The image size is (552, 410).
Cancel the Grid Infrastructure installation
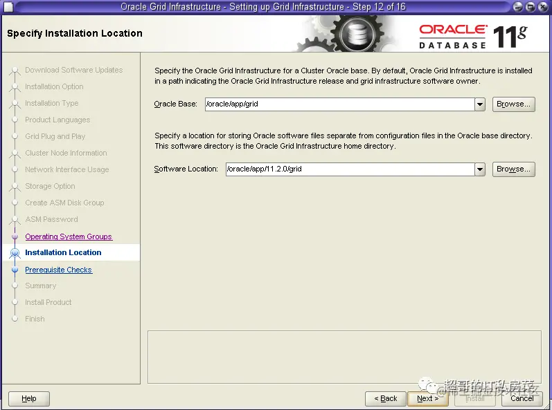tap(522, 399)
